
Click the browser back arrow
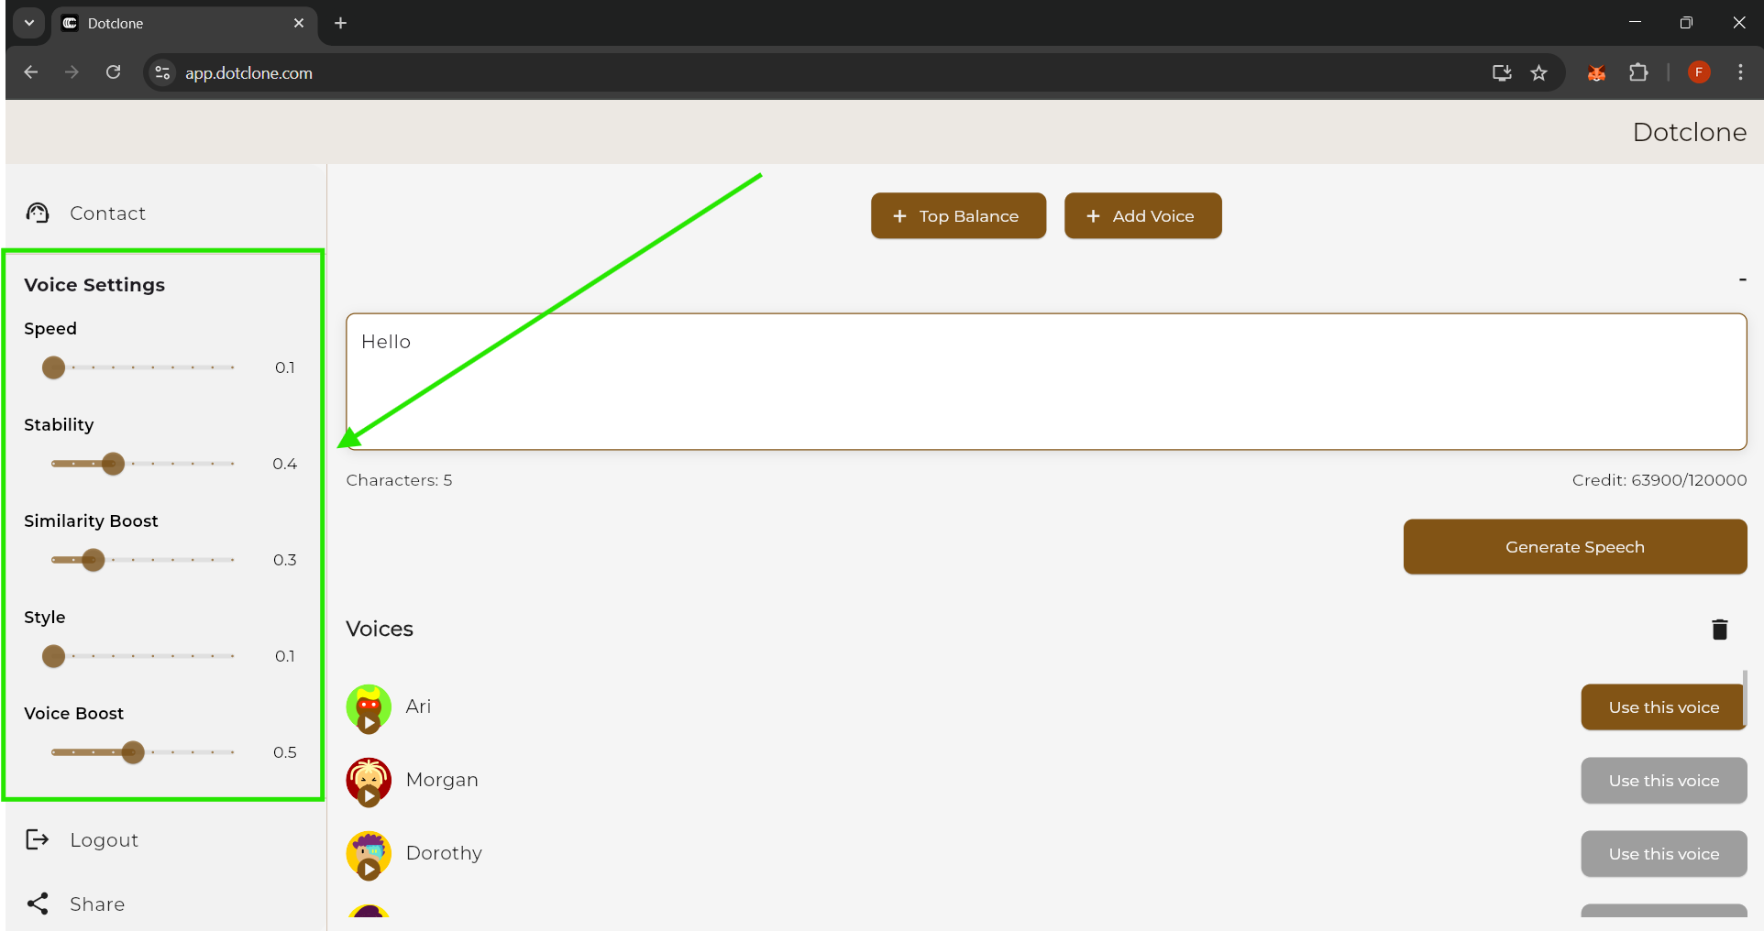coord(31,72)
